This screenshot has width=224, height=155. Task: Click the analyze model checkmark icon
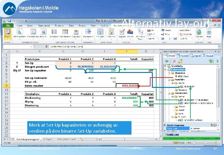click(x=211, y=61)
